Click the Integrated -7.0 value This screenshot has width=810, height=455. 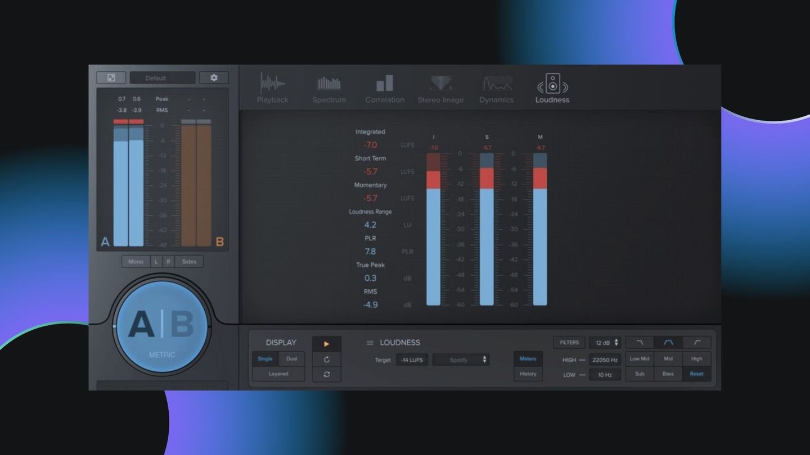click(x=370, y=145)
